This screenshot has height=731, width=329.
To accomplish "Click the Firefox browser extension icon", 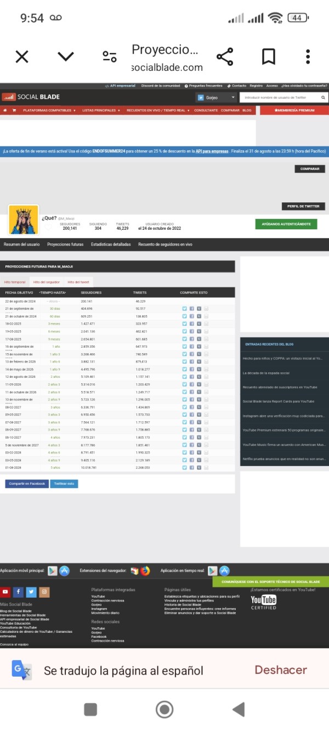I will [x=145, y=571].
